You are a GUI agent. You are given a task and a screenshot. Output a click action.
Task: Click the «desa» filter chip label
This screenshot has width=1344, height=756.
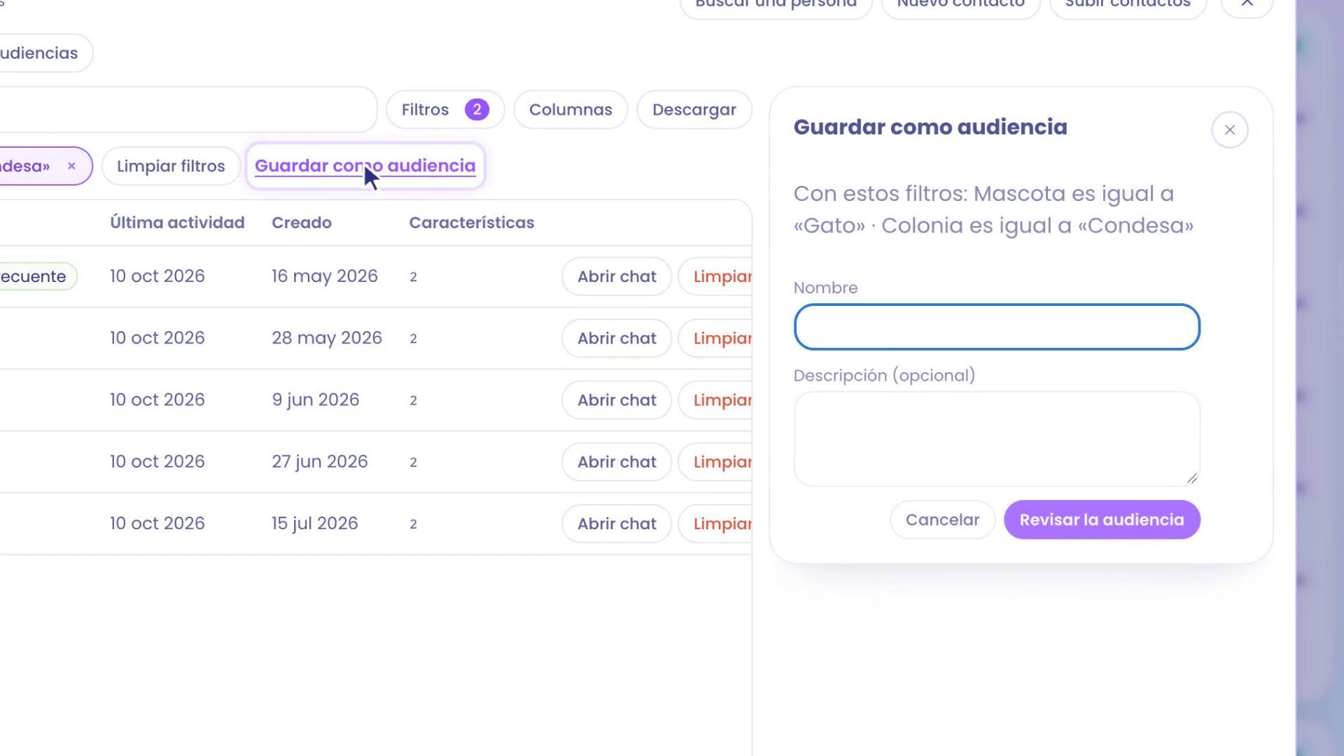[x=25, y=166]
